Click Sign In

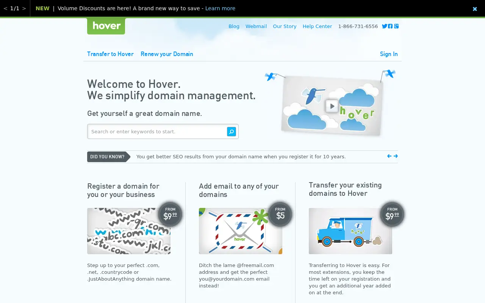389,54
